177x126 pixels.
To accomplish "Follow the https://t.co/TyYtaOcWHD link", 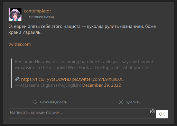I will coord(46,79).
